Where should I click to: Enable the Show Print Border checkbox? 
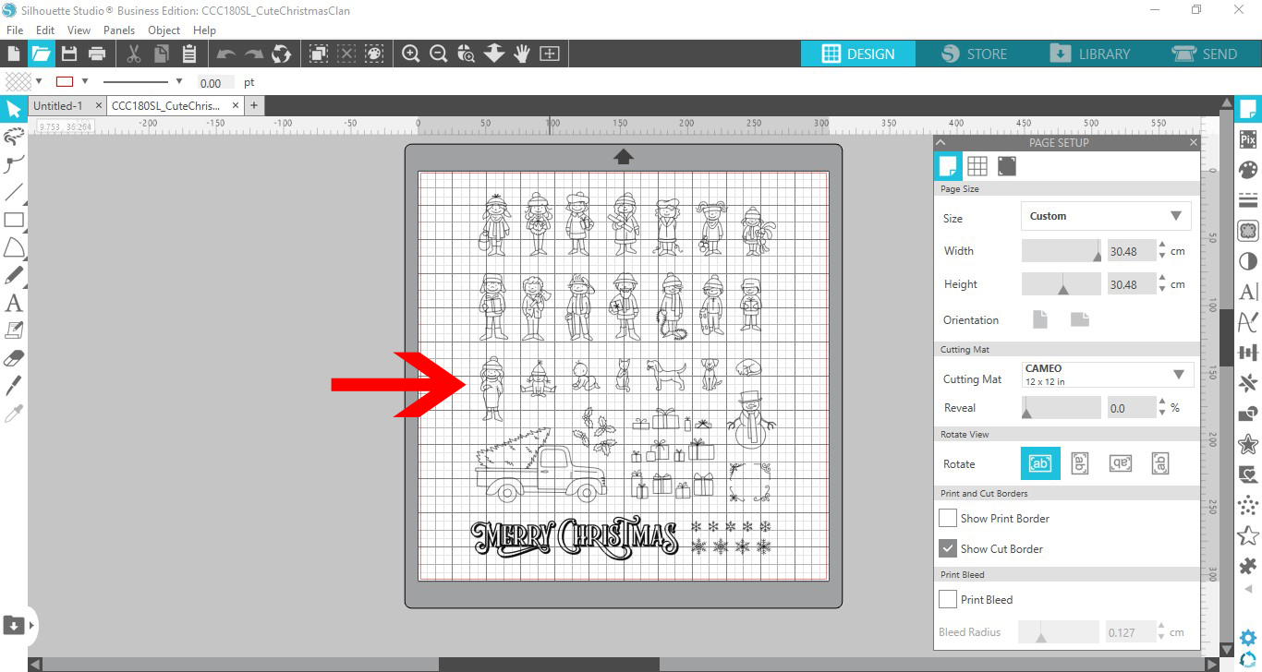(948, 518)
